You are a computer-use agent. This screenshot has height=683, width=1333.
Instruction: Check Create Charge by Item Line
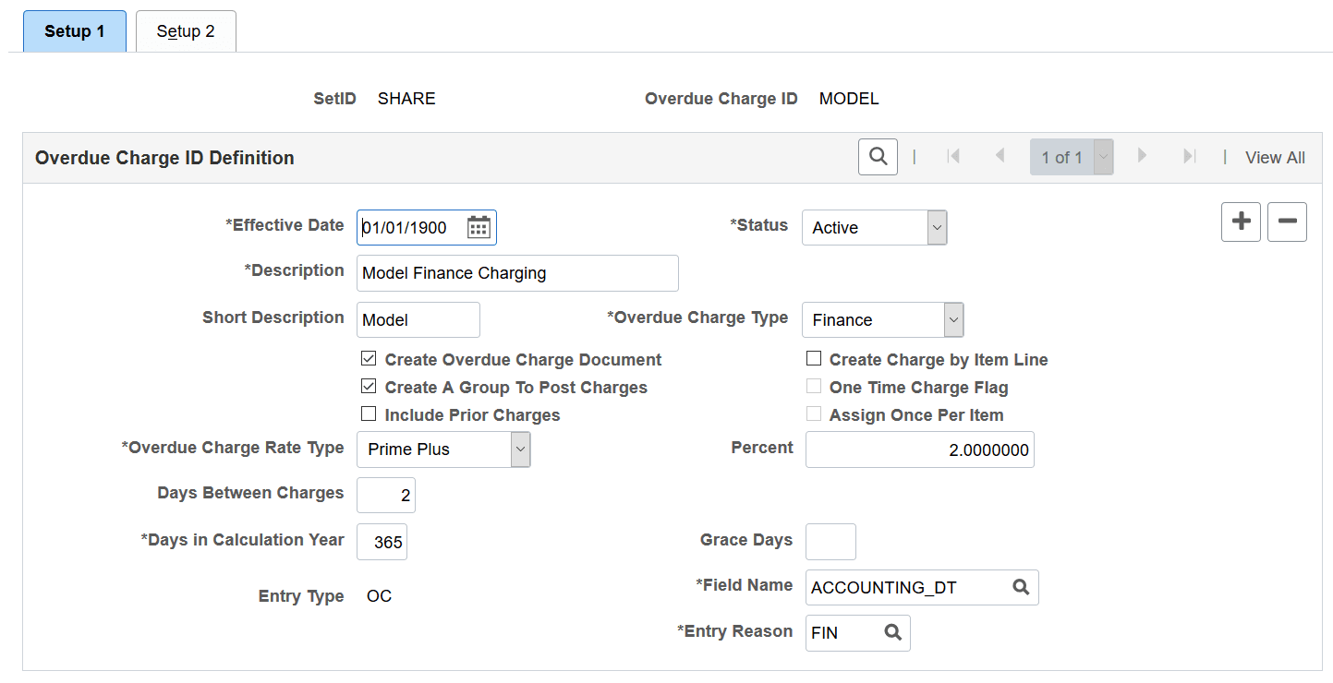click(814, 359)
